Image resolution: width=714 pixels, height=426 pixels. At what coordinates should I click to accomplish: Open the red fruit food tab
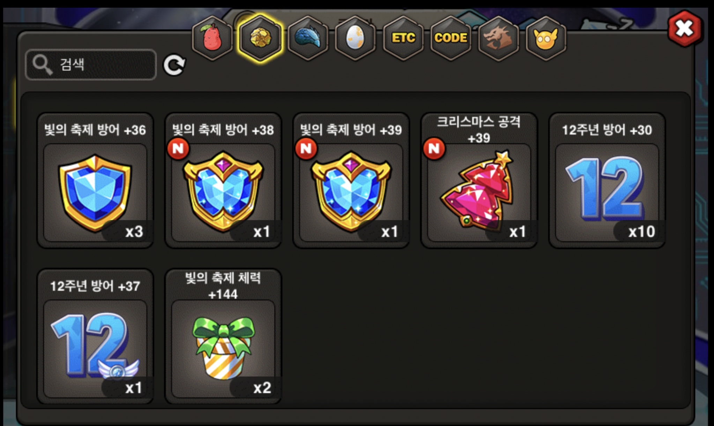click(x=212, y=38)
